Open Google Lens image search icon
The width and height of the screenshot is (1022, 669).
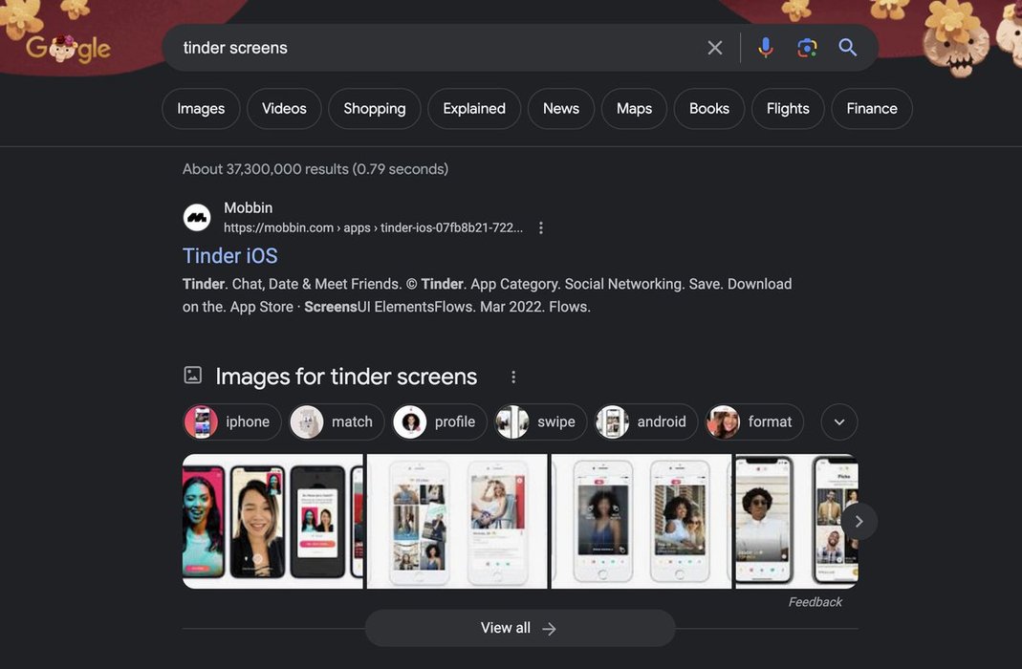pos(807,48)
